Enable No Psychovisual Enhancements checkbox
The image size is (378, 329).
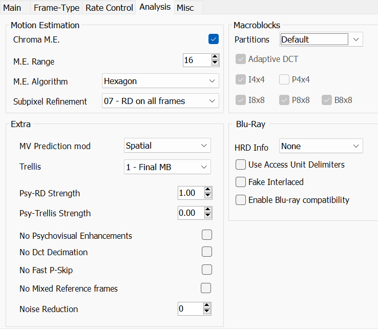207,235
